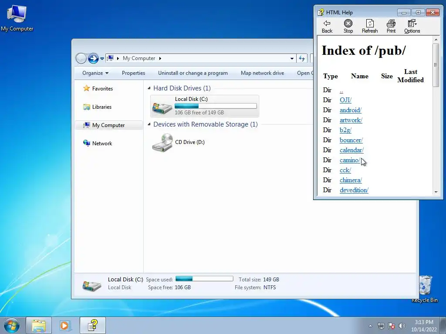Viewport: 446px width, 334px height.
Task: Click the HTML Help scrollbar down arrow
Action: (436, 192)
